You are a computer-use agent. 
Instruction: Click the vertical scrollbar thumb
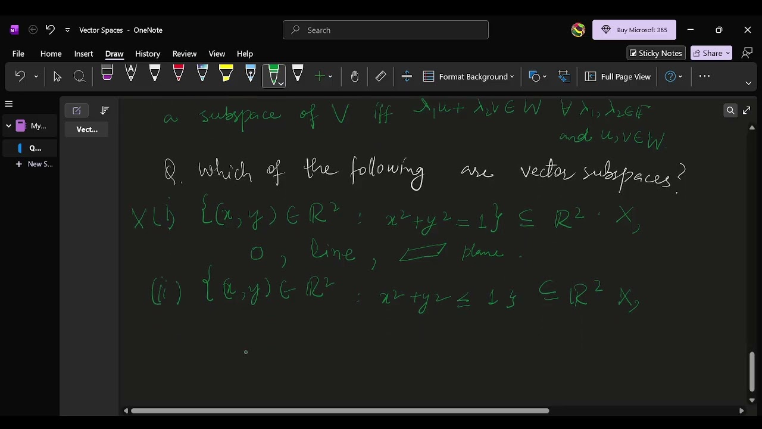[x=752, y=372]
